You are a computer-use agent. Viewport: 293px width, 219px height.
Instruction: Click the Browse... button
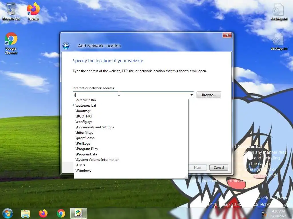(209, 95)
